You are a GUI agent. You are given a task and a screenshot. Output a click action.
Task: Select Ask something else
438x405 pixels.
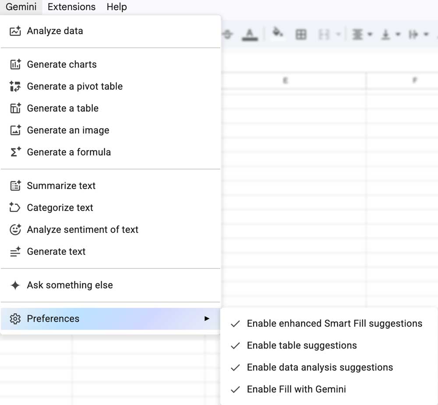(111, 285)
